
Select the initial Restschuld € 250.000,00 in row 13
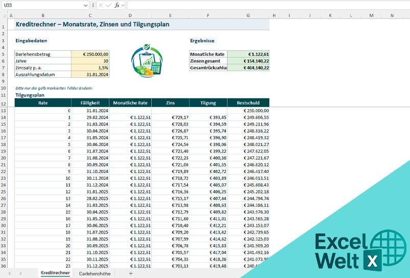click(x=248, y=111)
